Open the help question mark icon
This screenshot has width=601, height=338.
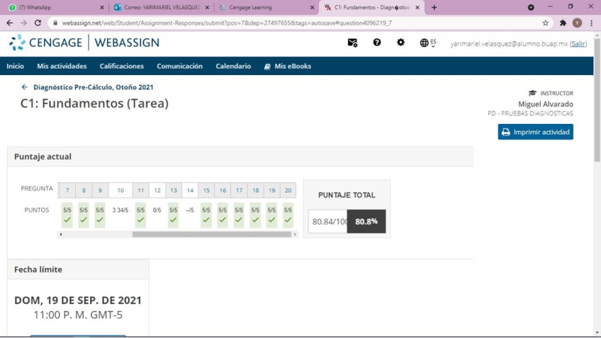point(377,42)
